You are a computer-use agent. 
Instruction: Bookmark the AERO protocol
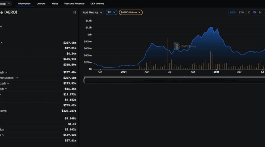75,12
